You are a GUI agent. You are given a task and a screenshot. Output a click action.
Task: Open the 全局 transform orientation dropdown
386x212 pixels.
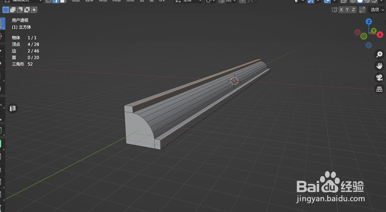pyautogui.click(x=188, y=1)
